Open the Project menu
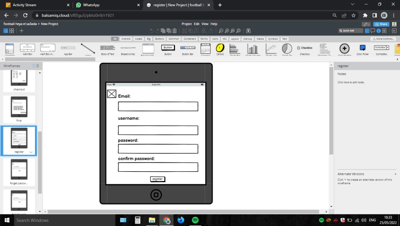The width and height of the screenshot is (400, 226). 187,24
